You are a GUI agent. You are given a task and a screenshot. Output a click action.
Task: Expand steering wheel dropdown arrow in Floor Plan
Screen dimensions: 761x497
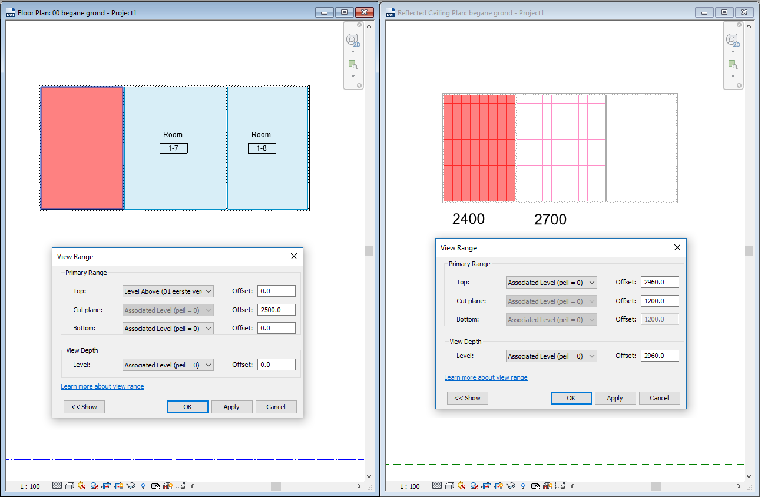[x=353, y=51]
